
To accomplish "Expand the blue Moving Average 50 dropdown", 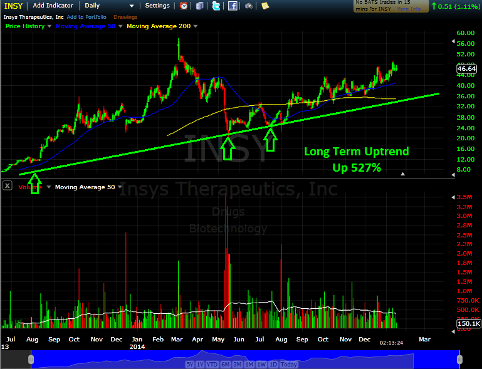I will [x=120, y=26].
